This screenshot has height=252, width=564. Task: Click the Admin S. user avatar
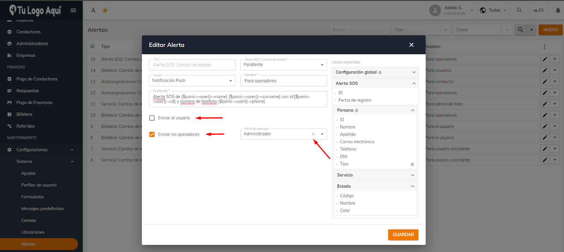[x=435, y=10]
